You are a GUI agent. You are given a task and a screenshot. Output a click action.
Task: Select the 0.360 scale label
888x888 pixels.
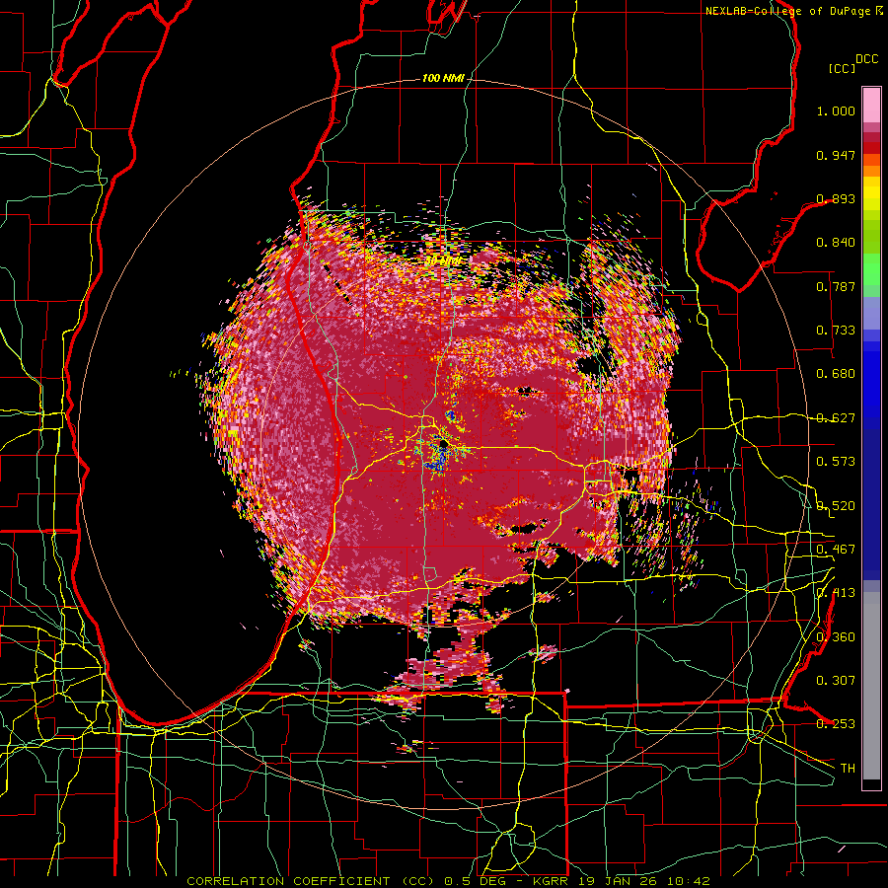[x=836, y=637]
